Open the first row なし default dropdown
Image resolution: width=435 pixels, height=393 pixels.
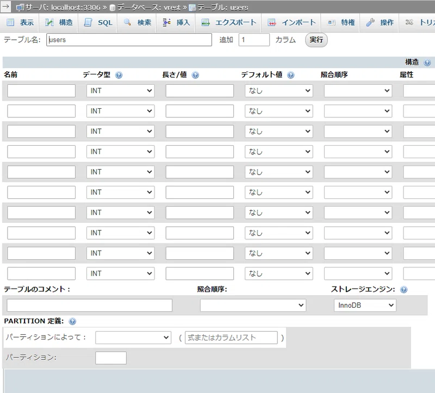point(279,91)
